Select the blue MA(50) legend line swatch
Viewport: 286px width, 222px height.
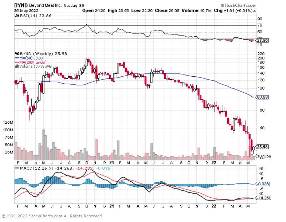tap(17, 58)
